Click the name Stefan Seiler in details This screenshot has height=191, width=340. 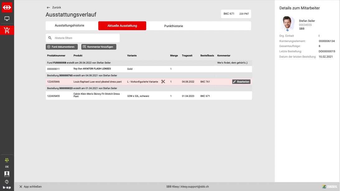coord(307,21)
